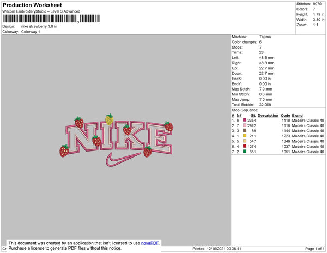Click the brown swatch for code 1144
Screen dimensions: 327x253
tap(245, 130)
